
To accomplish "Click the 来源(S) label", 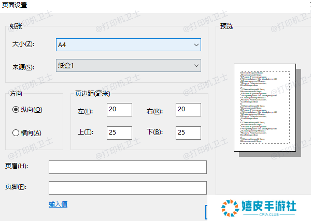I will [23, 67].
